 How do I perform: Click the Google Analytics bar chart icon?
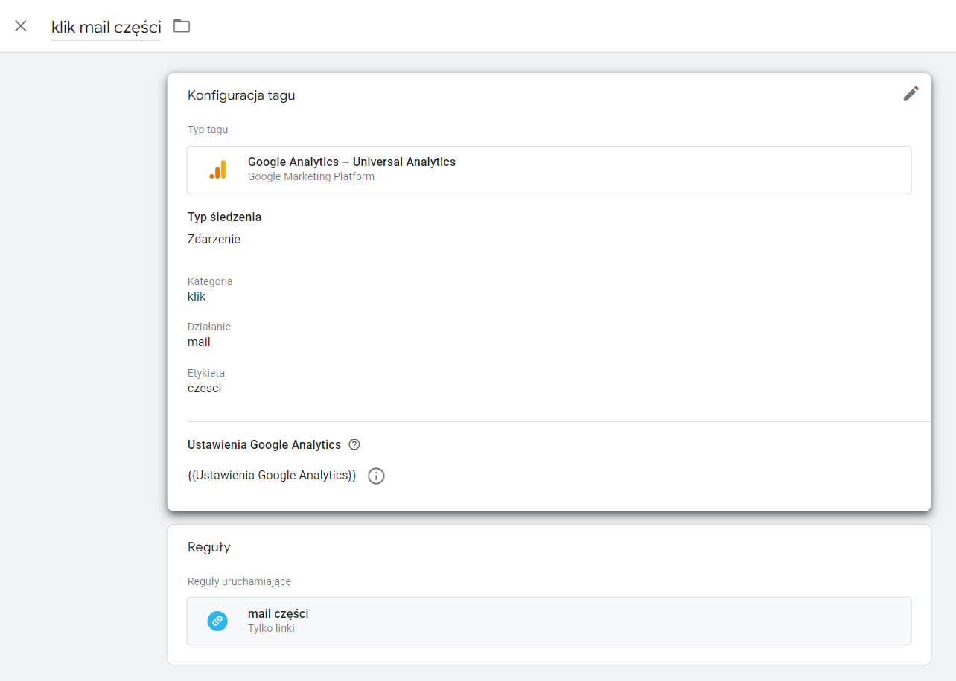tap(217, 170)
